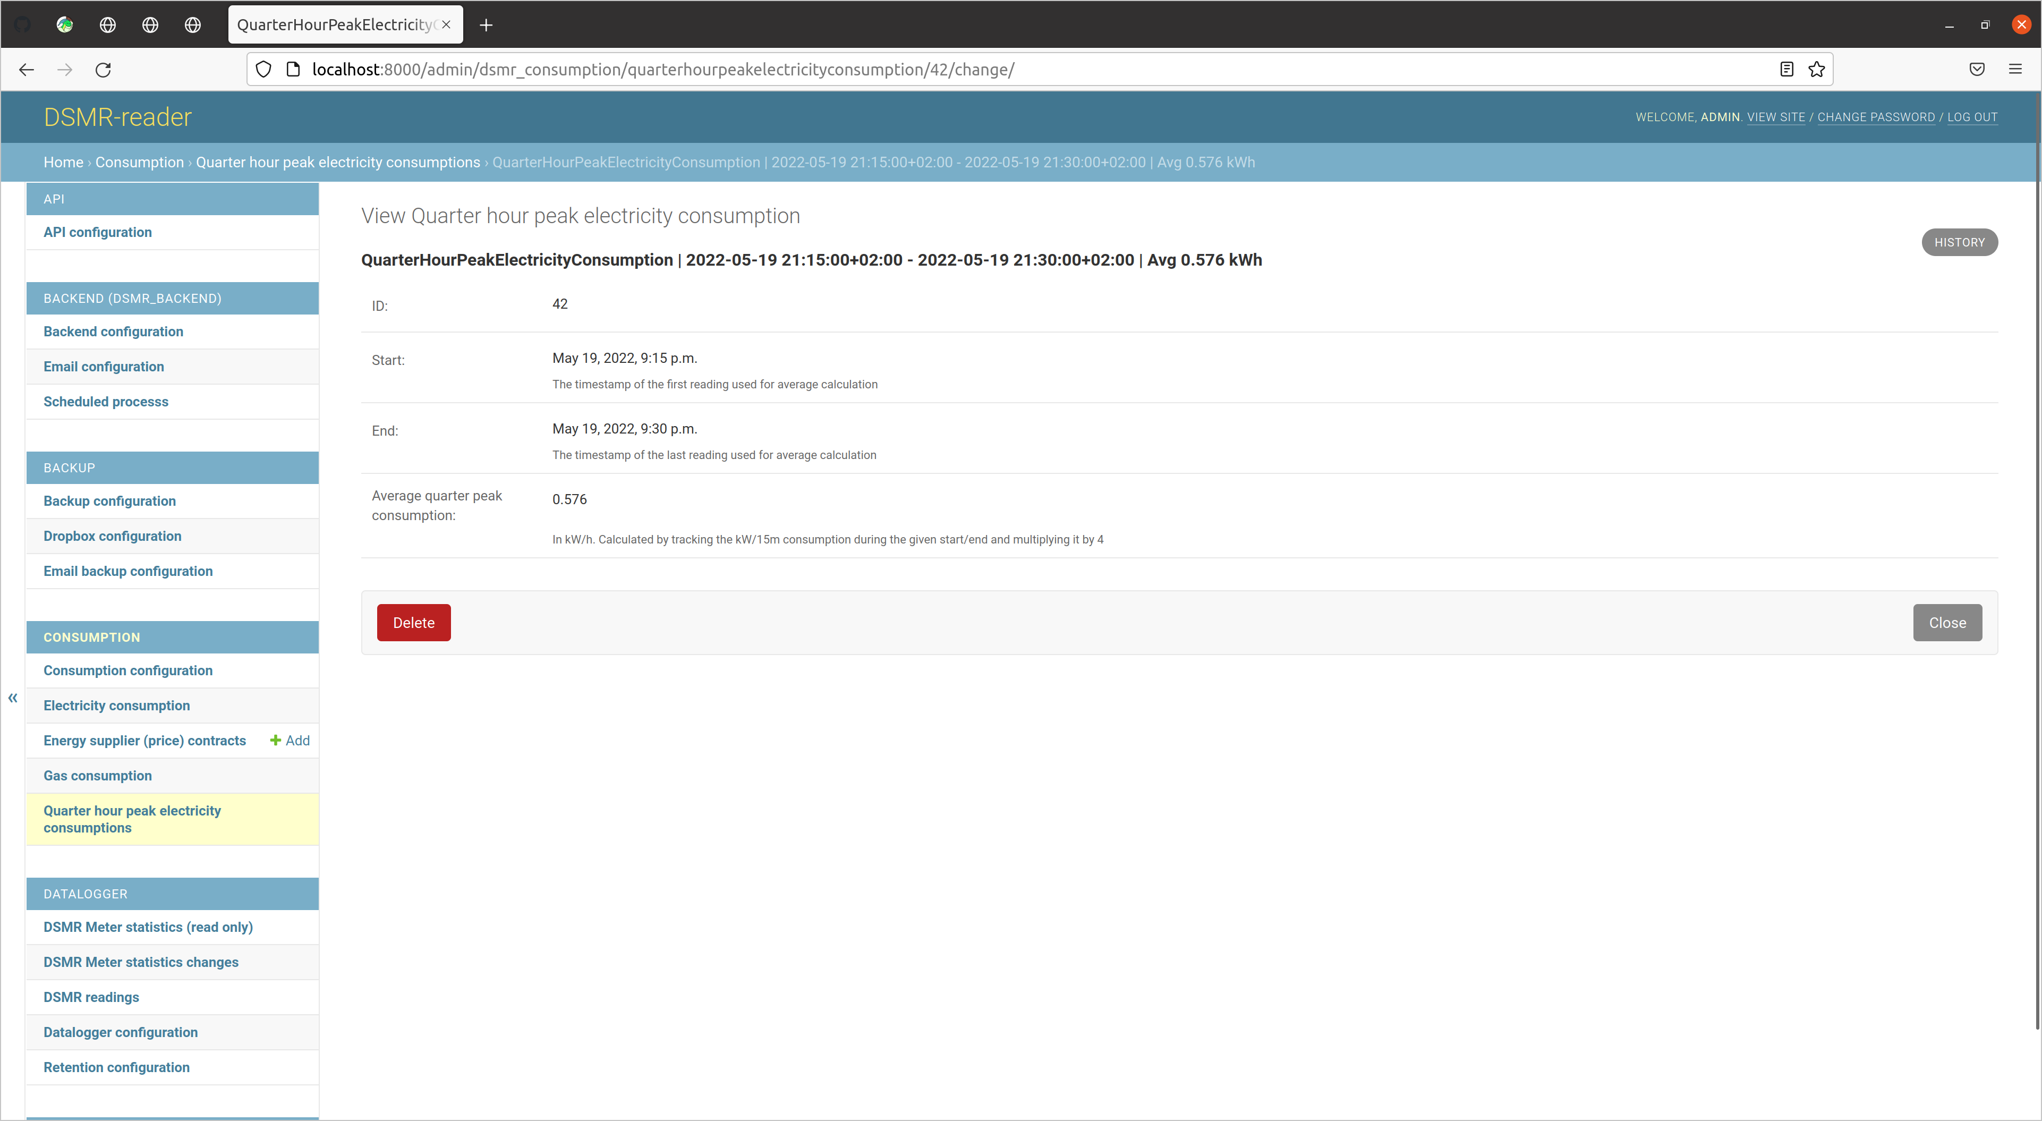Screen dimensions: 2042x1121
Task: Open Quarter hour peak electricity consumptions
Action: pyautogui.click(x=132, y=819)
